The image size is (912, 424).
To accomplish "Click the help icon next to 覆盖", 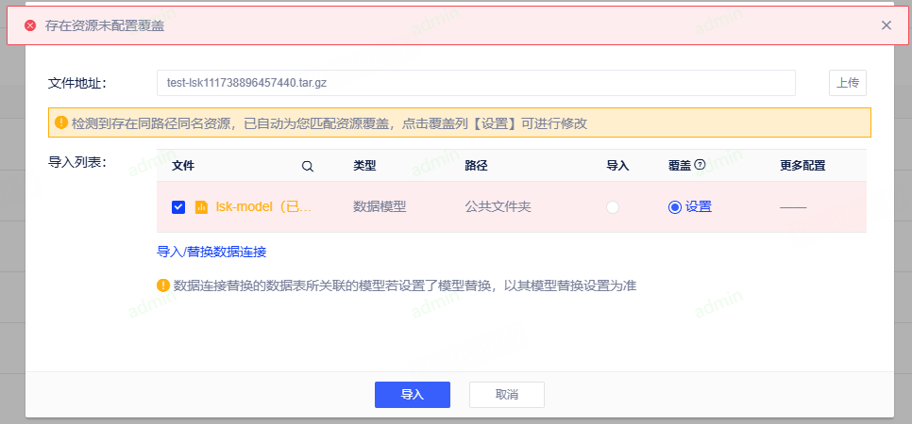I will [x=701, y=165].
